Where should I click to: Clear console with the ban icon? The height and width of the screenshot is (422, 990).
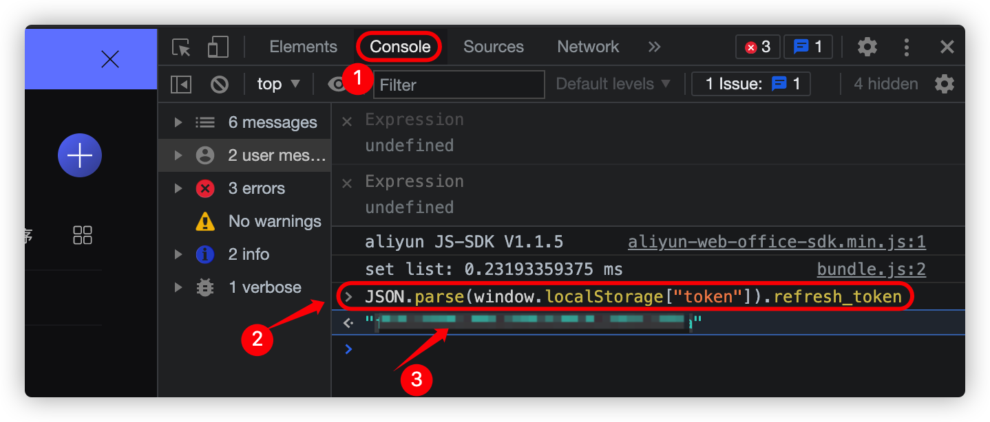(220, 85)
